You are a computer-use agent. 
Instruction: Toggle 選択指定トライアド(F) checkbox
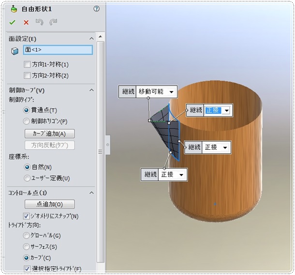pyautogui.click(x=27, y=269)
